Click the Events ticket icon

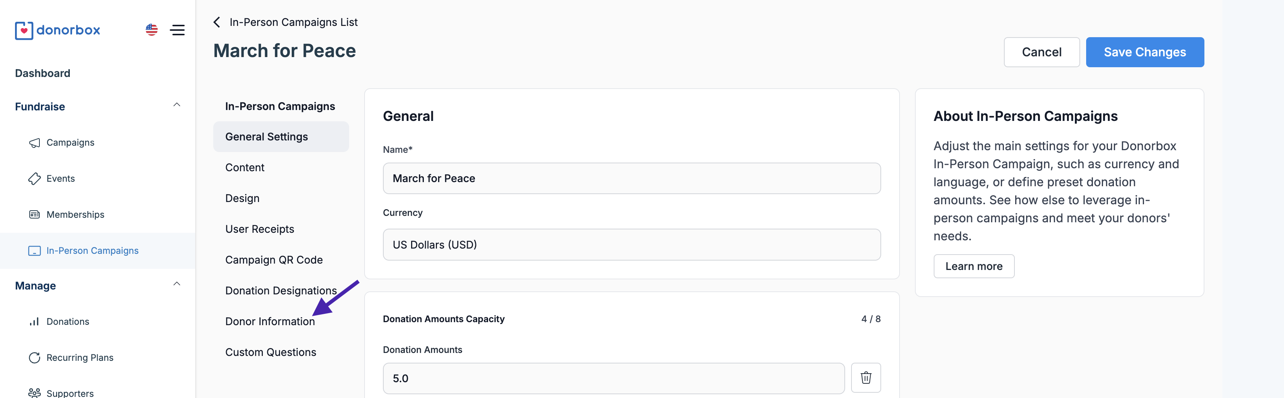[35, 179]
